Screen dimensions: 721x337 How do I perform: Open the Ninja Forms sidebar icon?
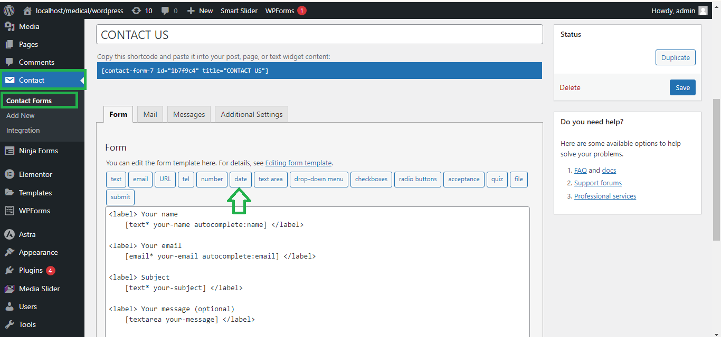coord(10,151)
